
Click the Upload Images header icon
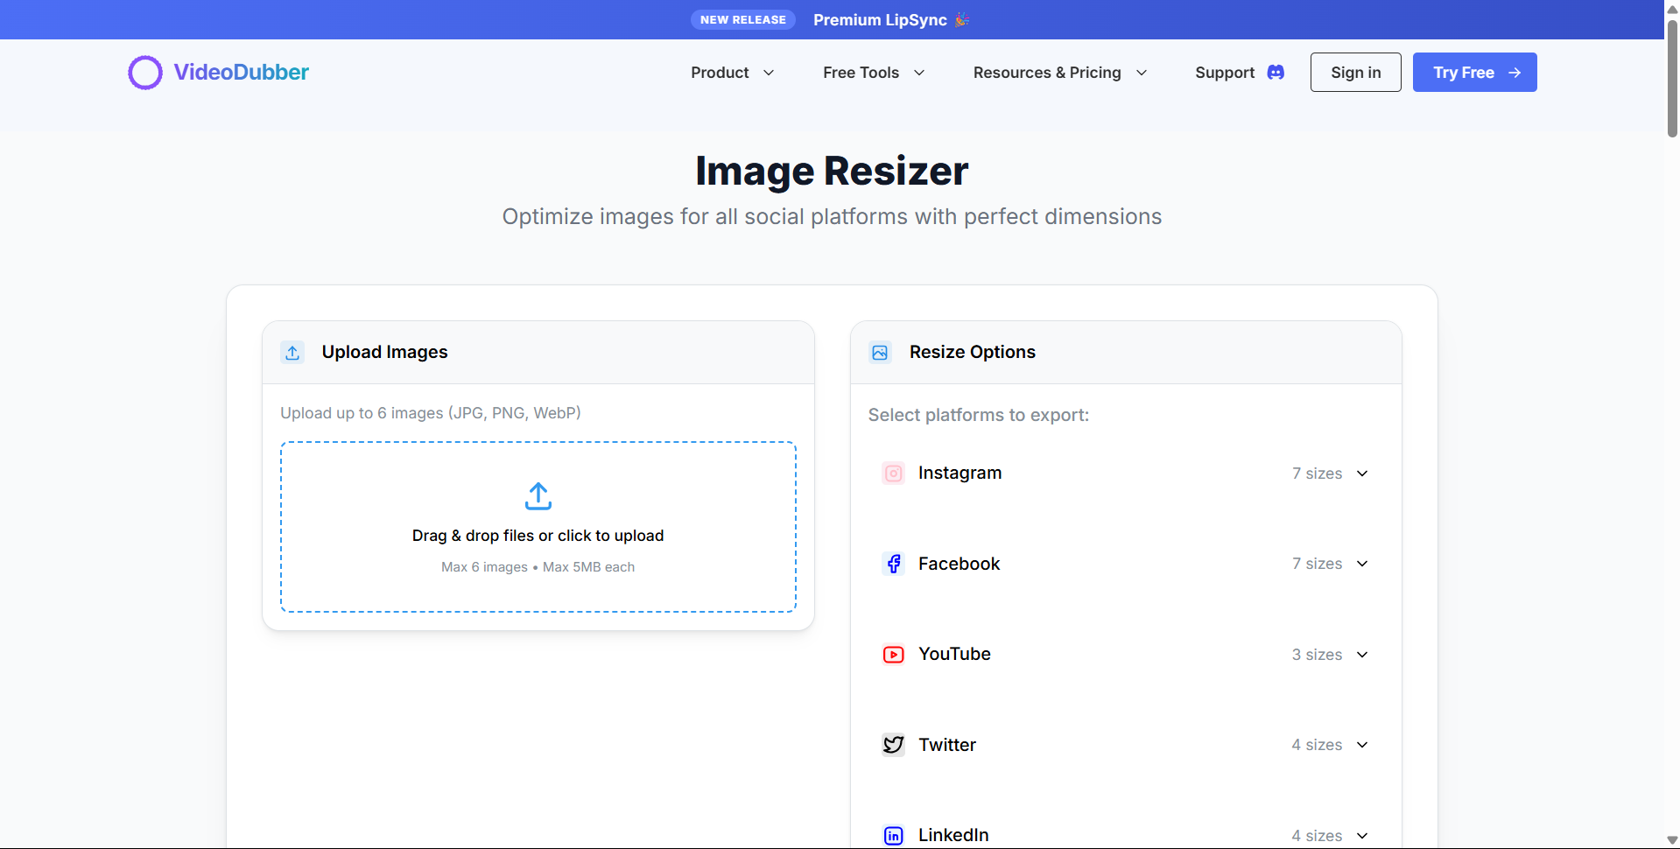click(x=292, y=353)
